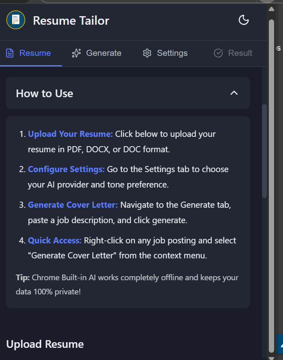Click the checkmark icon on the Result tab
This screenshot has width=283, height=360.
coord(218,53)
